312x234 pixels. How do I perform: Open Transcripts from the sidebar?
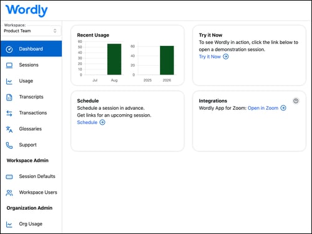[31, 97]
